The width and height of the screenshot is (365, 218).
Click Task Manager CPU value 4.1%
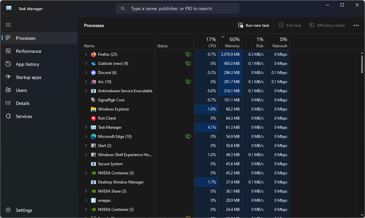212,127
